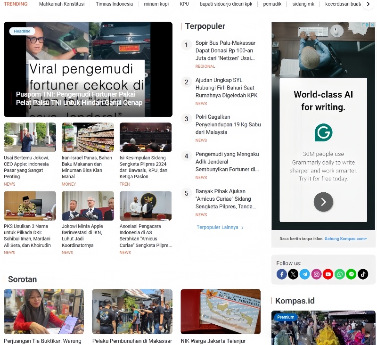Visit the Instagram follow icon
Image resolution: width=377 pixels, height=345 pixels.
point(317,274)
